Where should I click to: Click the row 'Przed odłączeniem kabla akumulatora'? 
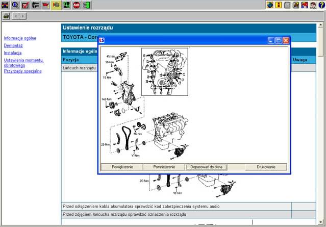177,207
